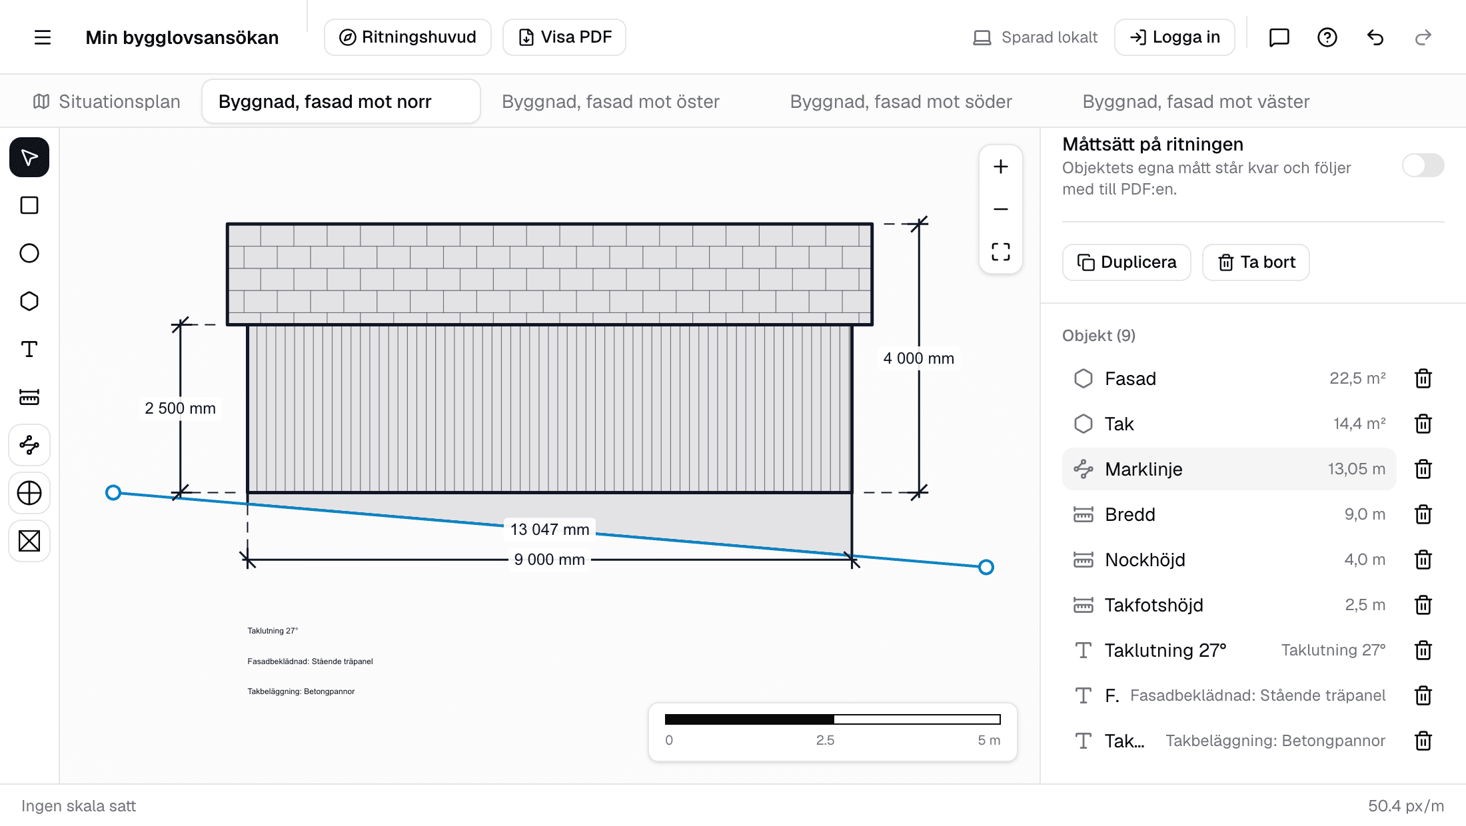
Task: Zoom in on the drawing canvas
Action: 1001,167
